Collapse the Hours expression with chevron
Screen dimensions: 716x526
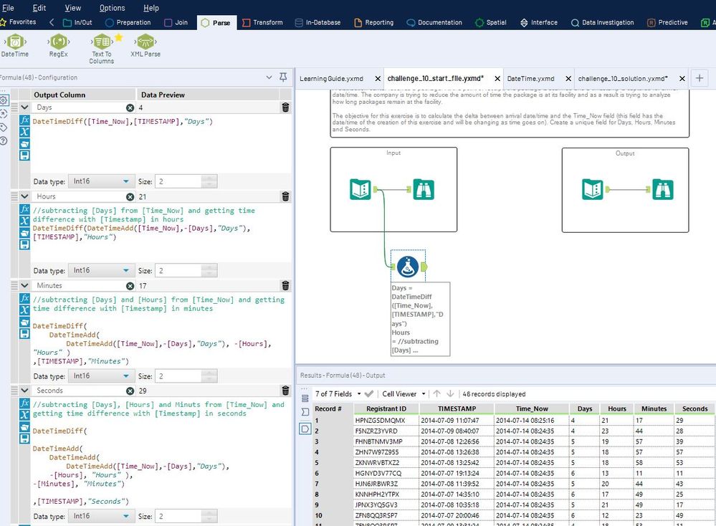pos(24,196)
